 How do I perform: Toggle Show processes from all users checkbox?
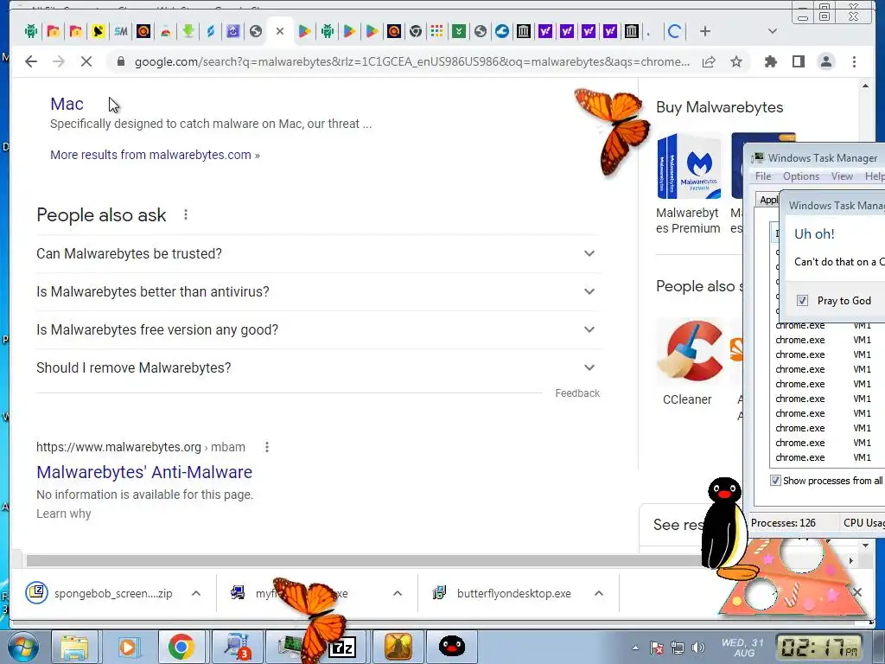(775, 481)
